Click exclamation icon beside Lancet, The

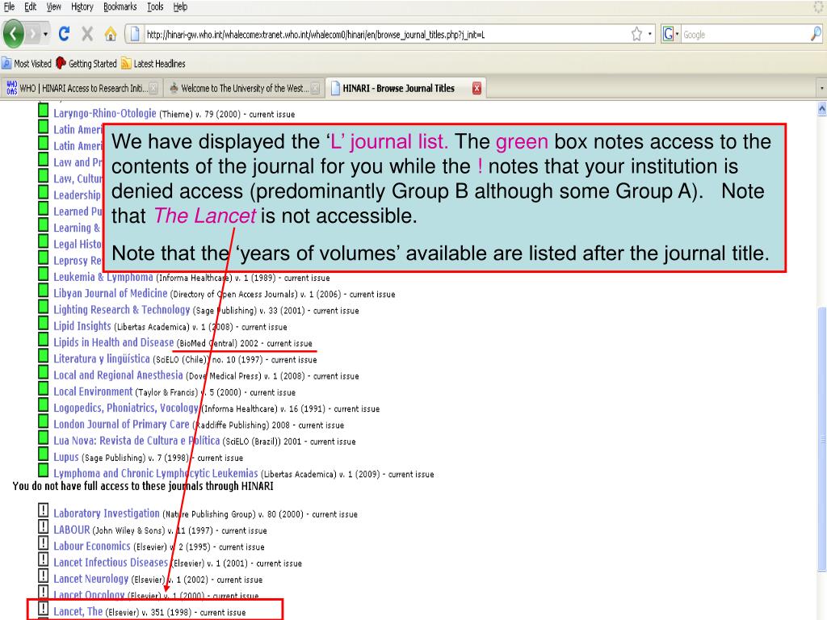[44, 608]
